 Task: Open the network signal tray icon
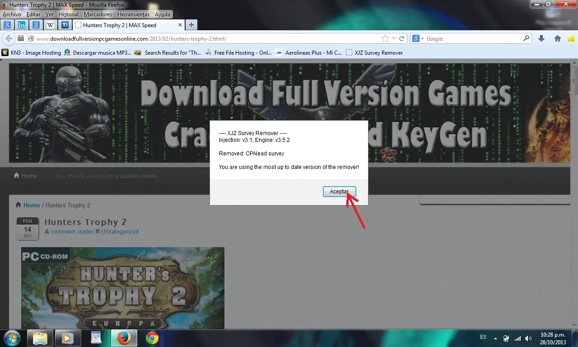[x=517, y=338]
